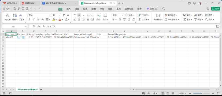Switch to Normal view in status bar
Image resolution: width=222 pixels, height=96 pixels.
coord(163,93)
